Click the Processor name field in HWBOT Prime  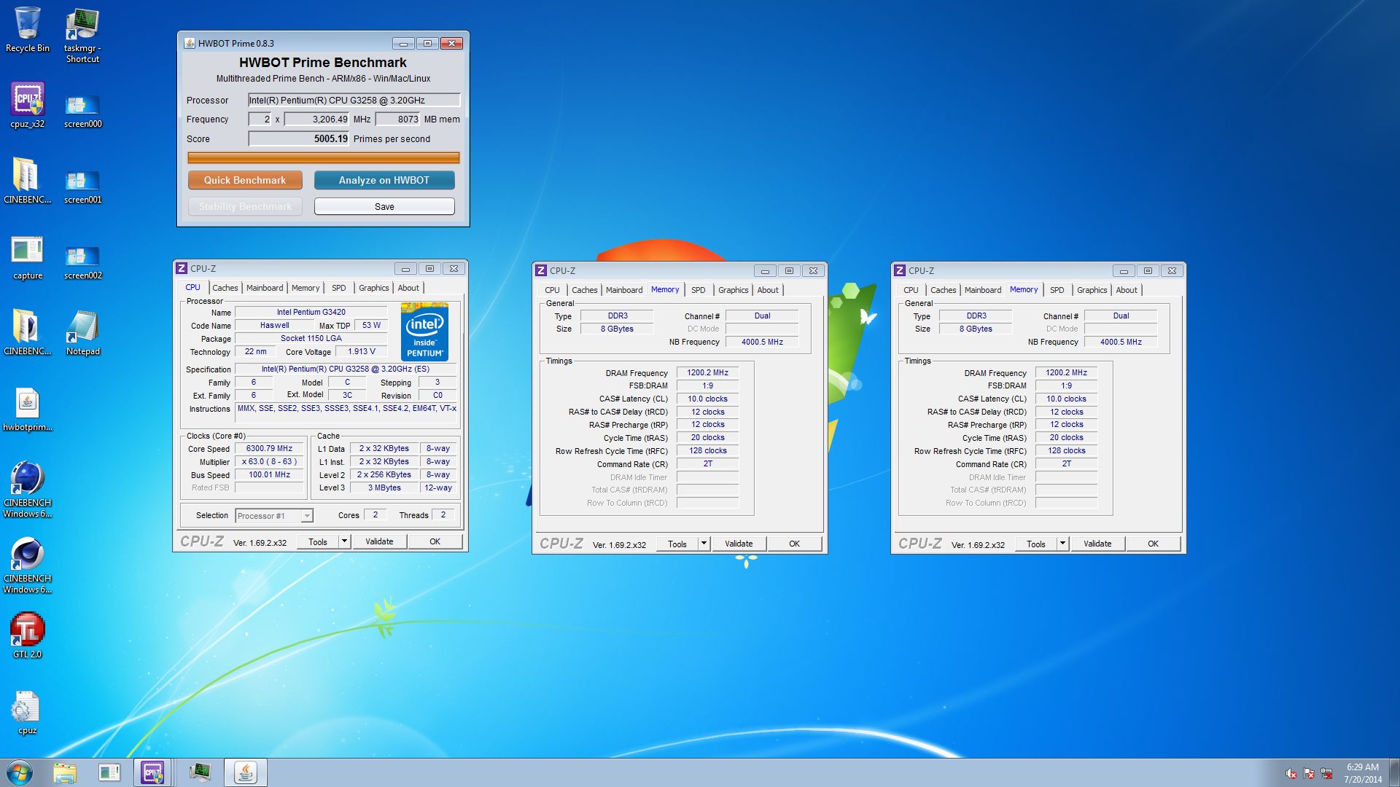tap(354, 100)
